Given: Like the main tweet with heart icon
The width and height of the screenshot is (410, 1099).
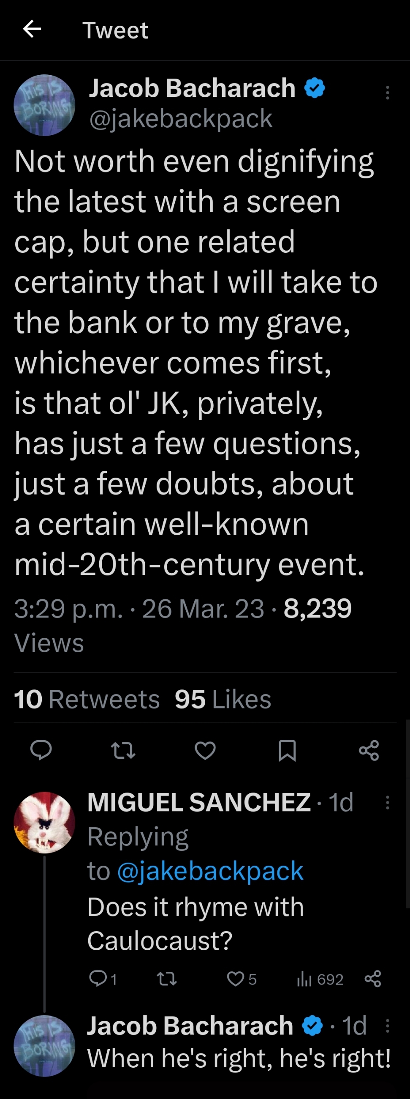Looking at the screenshot, I should [x=205, y=750].
